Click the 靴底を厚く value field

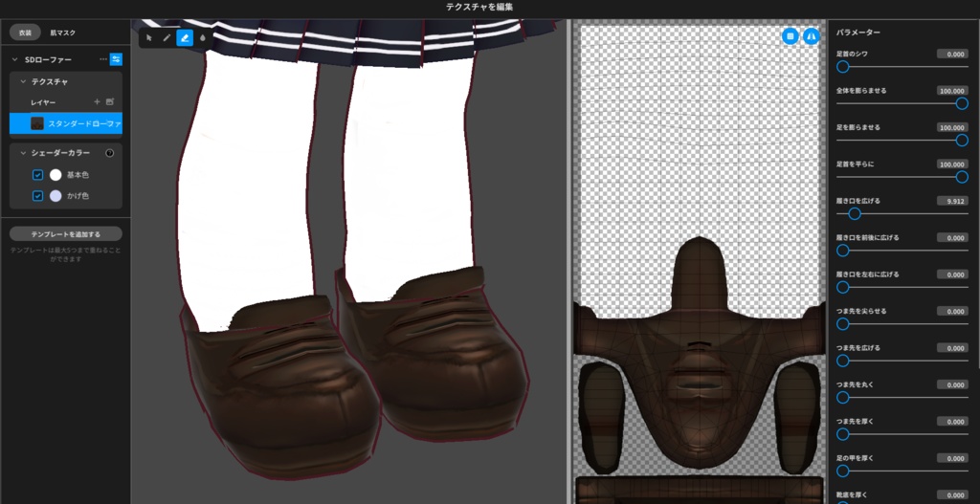click(x=952, y=495)
